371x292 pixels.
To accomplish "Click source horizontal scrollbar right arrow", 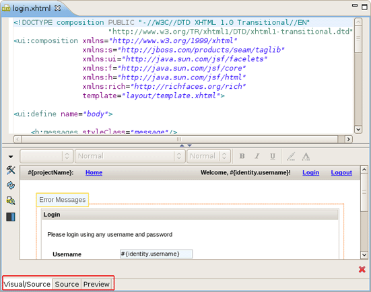I will (x=348, y=139).
